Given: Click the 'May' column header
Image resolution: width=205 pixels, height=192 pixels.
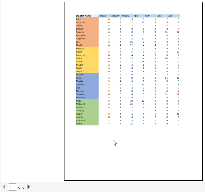Looking at the screenshot, I should click(x=147, y=16).
